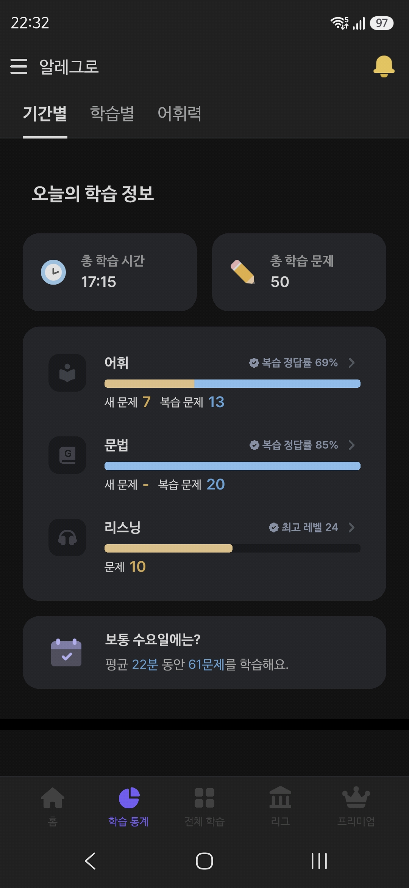The height and width of the screenshot is (888, 409).
Task: Tap the 총 학습 문제 card
Action: click(x=299, y=272)
